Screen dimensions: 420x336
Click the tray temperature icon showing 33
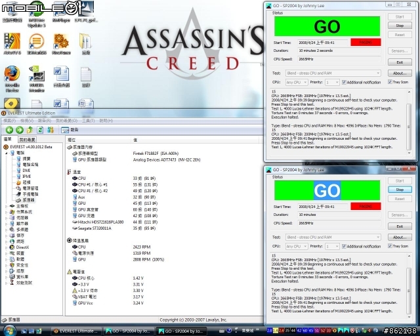click(328, 331)
